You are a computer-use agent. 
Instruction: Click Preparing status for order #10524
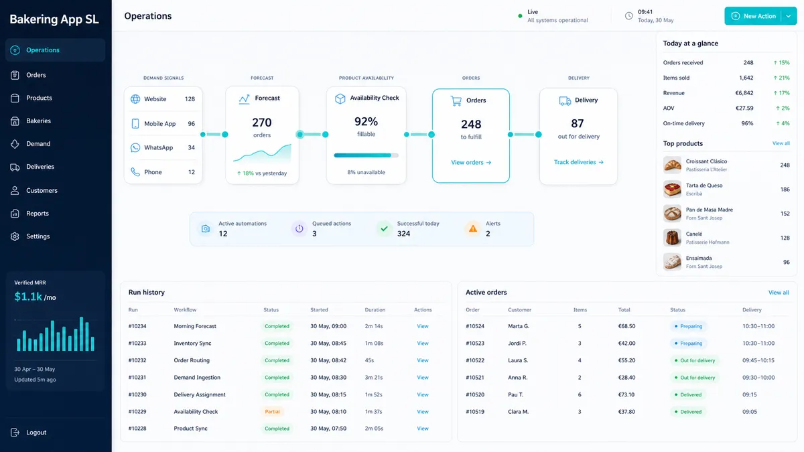(689, 326)
